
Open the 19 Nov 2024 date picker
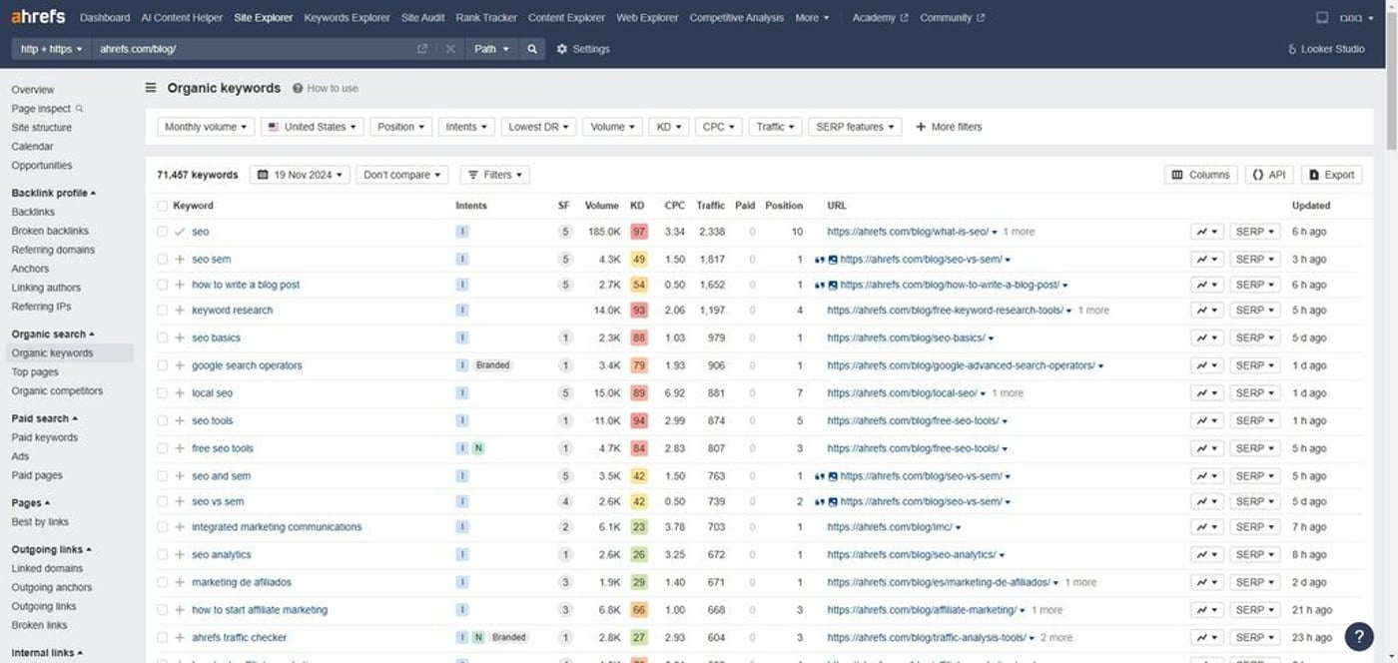300,175
